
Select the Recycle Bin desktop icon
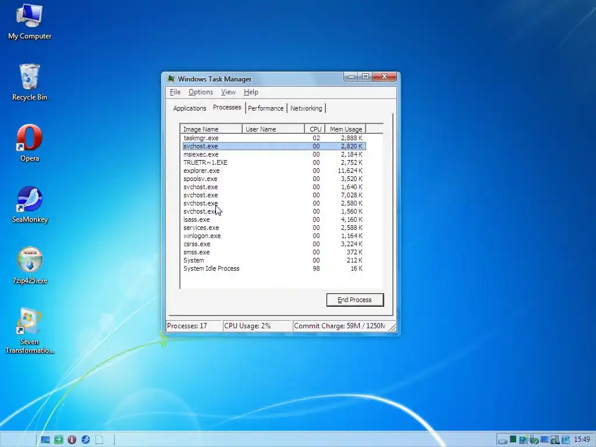point(29,82)
